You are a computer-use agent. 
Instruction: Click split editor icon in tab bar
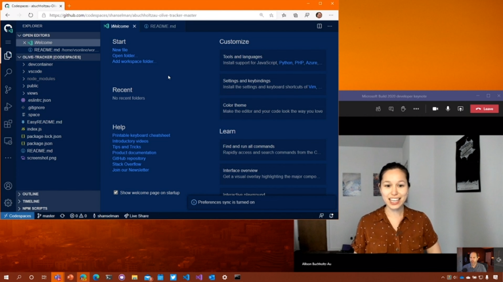(319, 26)
